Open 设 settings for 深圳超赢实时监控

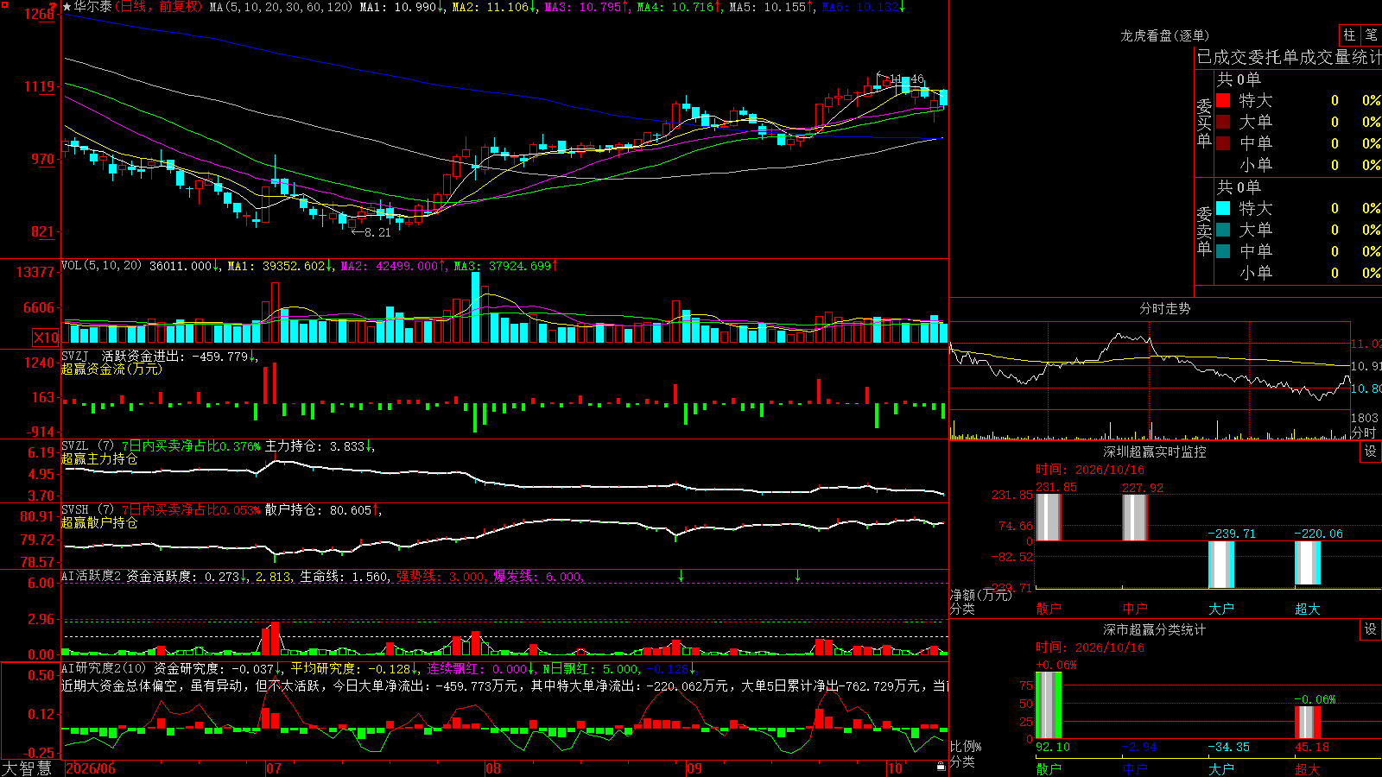[1371, 452]
